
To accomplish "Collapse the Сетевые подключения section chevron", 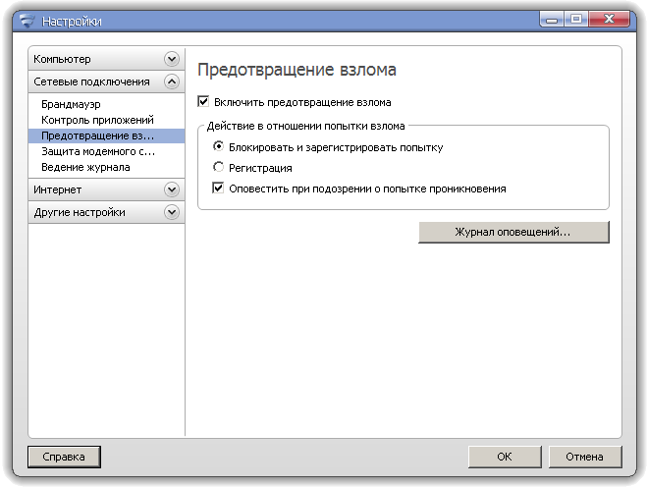I will 172,81.
